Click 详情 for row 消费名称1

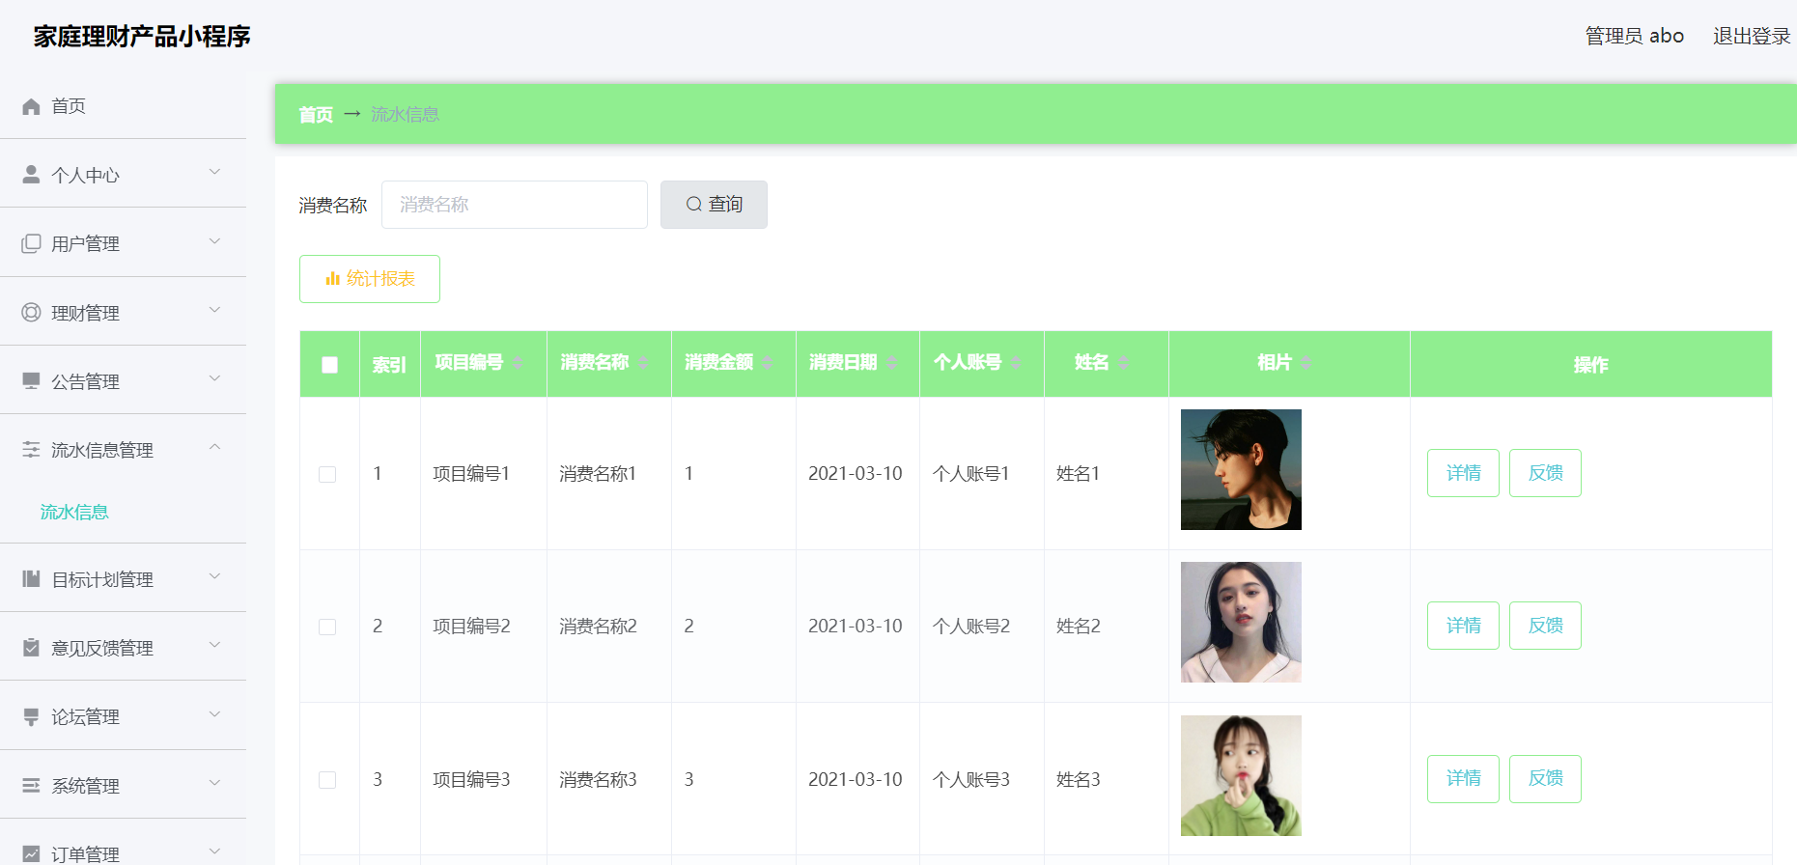pyautogui.click(x=1463, y=473)
